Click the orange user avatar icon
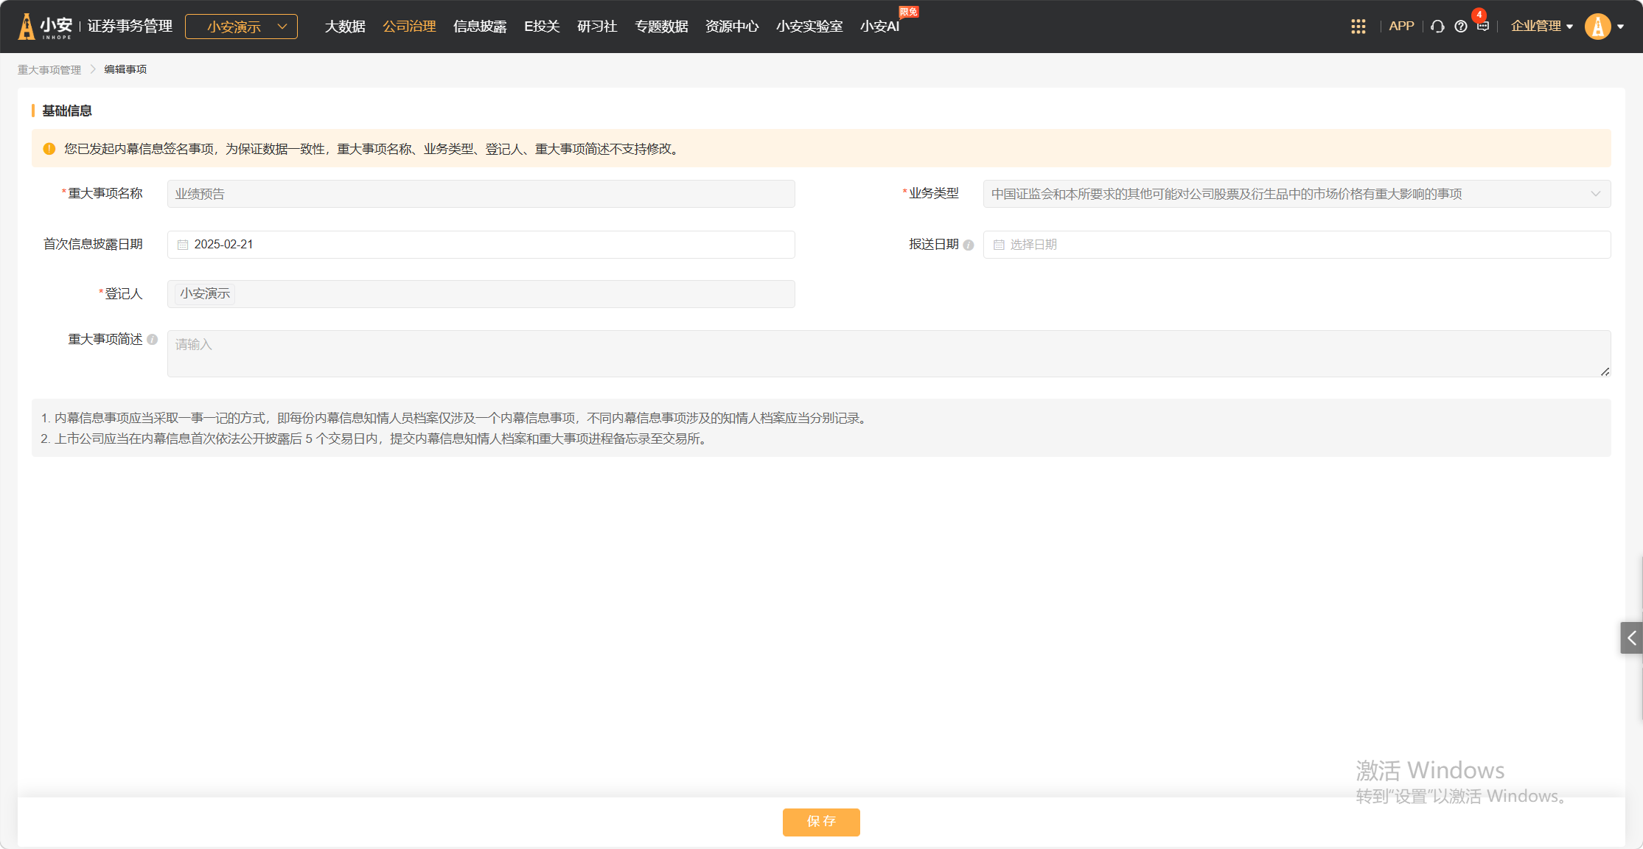This screenshot has height=849, width=1643. coord(1597,27)
